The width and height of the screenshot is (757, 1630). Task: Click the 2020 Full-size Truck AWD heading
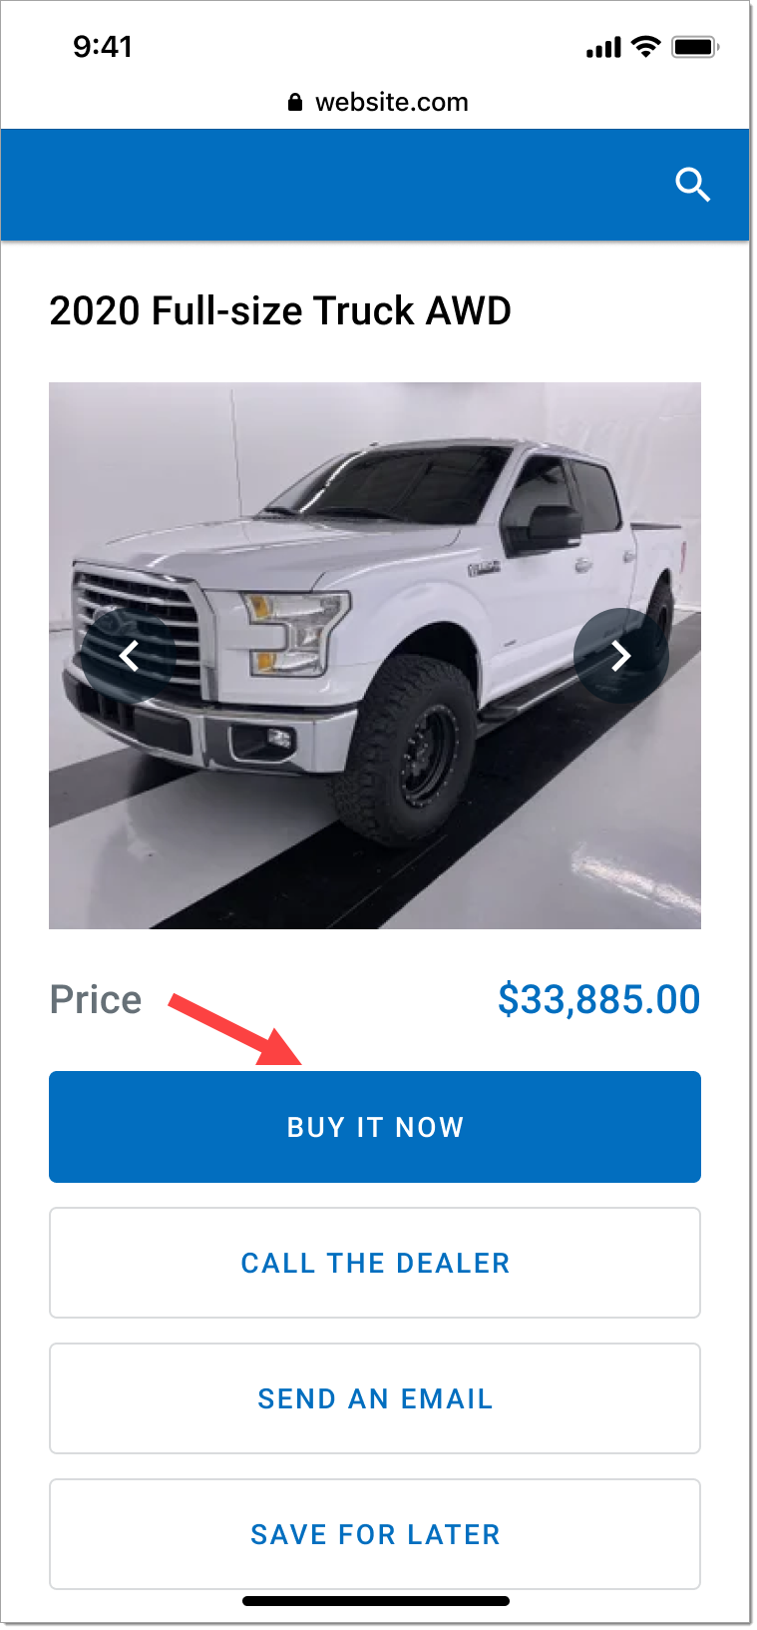pos(280,310)
